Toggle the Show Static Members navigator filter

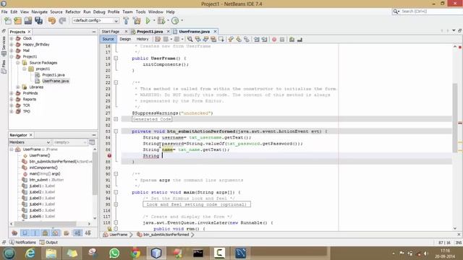click(x=35, y=233)
